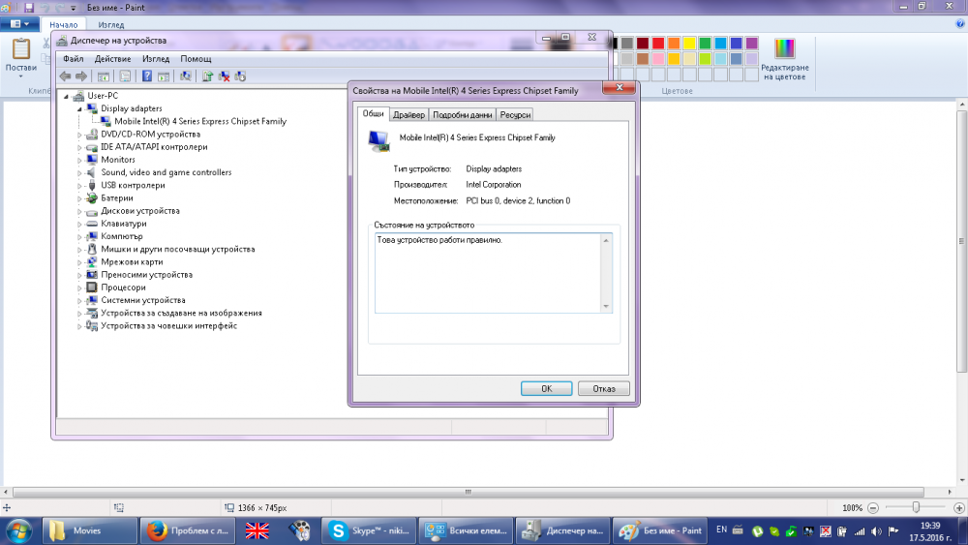Collapse Display adapters tree node
The image size is (968, 545).
(x=79, y=108)
